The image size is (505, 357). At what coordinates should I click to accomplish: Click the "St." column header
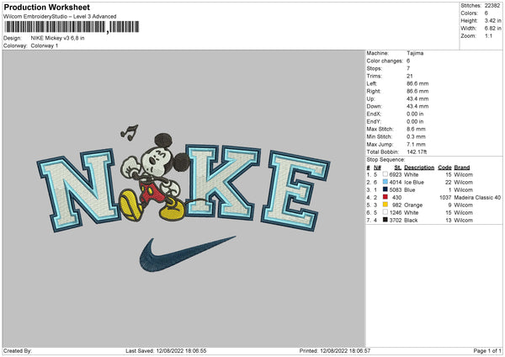pos(398,168)
